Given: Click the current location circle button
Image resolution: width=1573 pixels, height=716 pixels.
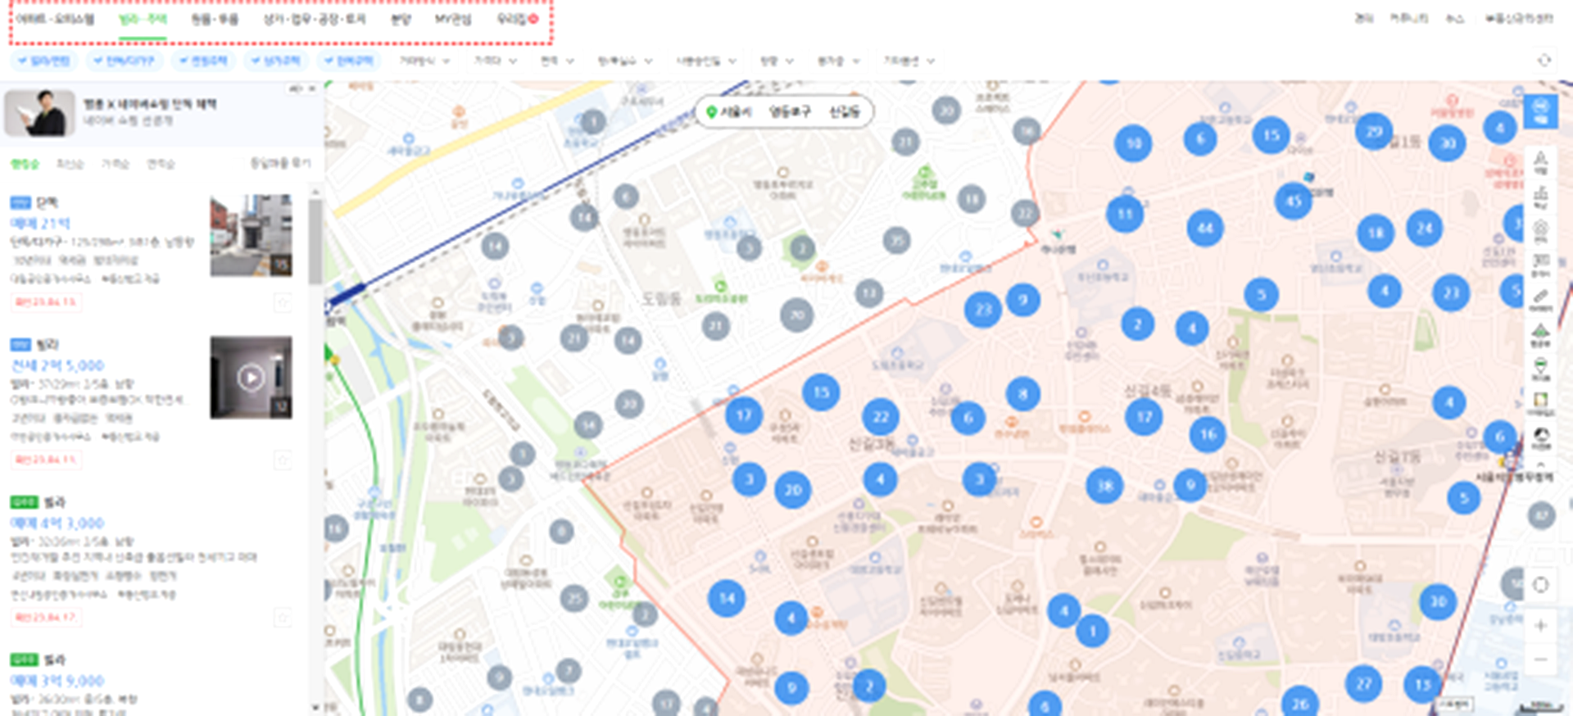Looking at the screenshot, I should click(x=1541, y=585).
